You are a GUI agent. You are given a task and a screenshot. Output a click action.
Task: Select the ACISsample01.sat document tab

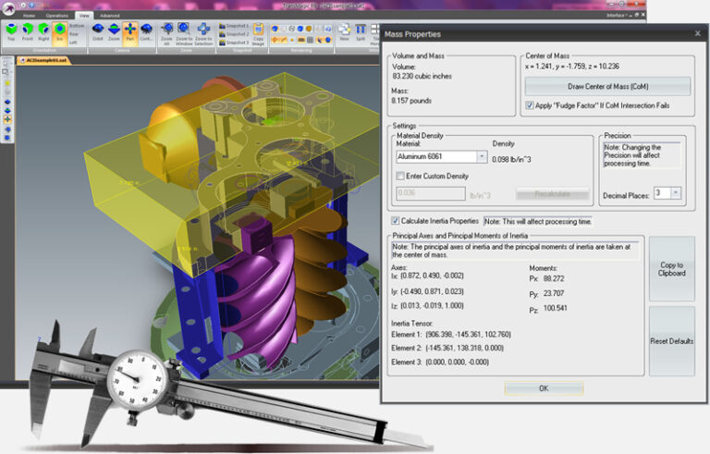(43, 59)
